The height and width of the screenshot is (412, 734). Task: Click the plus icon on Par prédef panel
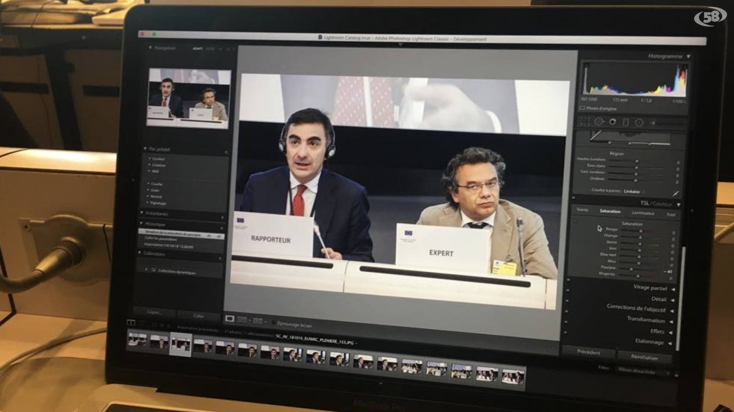[226, 152]
